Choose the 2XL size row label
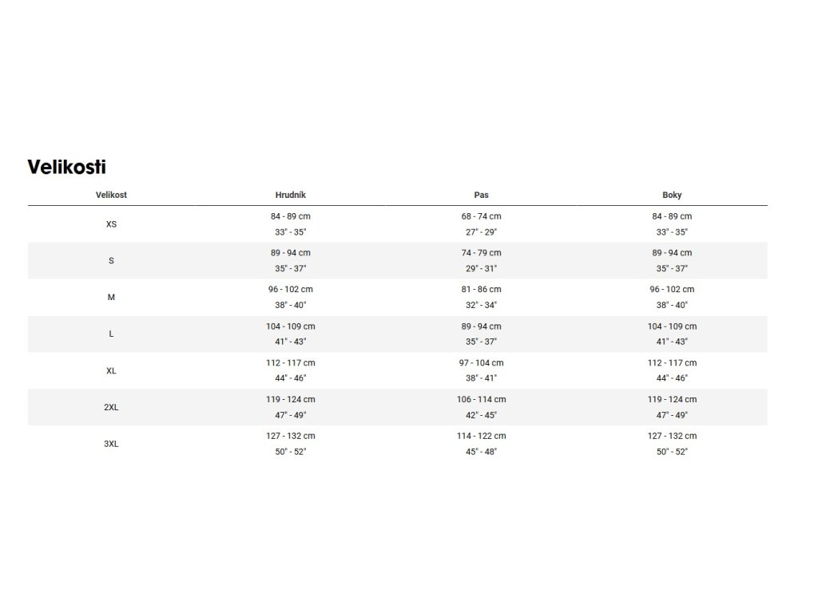This screenshot has height=613, width=818. pos(111,407)
